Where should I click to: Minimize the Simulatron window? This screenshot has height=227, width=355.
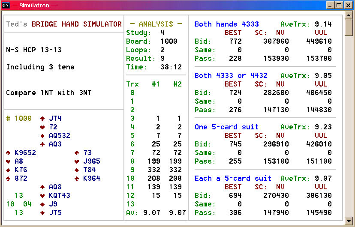(330, 5)
